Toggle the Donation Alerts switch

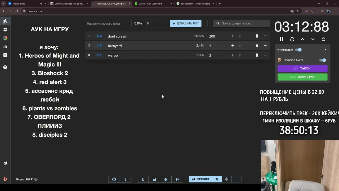pos(323,60)
